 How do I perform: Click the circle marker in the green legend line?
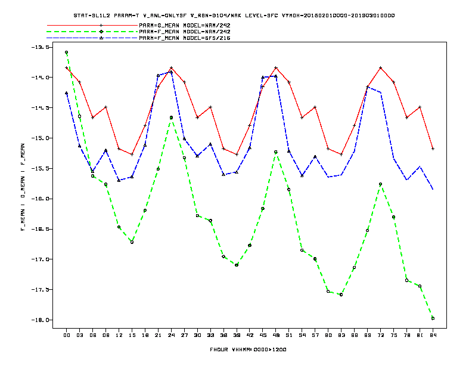(101, 32)
